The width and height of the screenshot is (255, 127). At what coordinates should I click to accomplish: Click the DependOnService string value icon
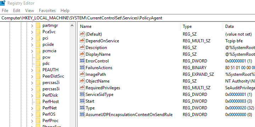(x=82, y=41)
